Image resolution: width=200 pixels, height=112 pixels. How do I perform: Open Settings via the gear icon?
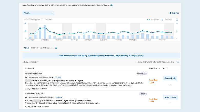coord(171,13)
